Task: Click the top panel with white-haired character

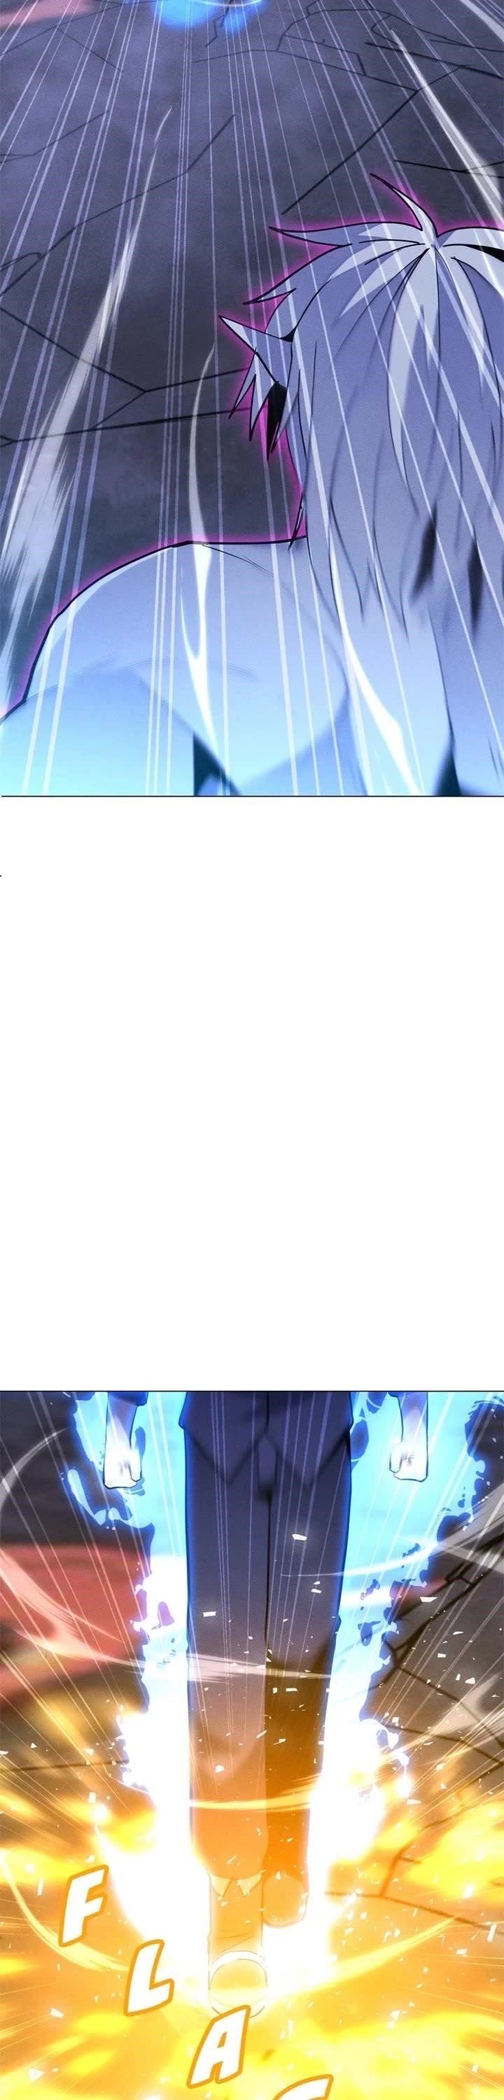Action: [252, 397]
